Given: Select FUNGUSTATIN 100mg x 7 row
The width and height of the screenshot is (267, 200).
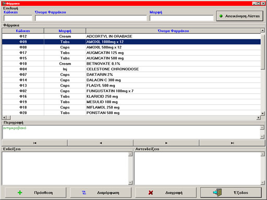Looking at the screenshot, I should tap(131, 91).
